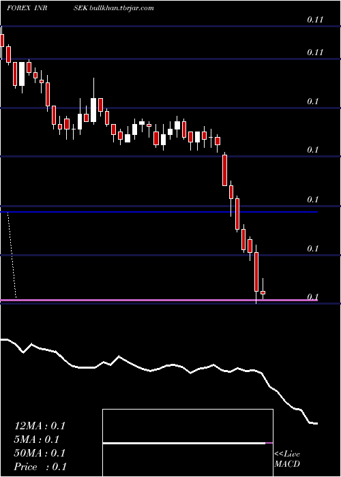The image size is (341, 477).
Task: Click the last small red candlestick
Action: (x=263, y=292)
